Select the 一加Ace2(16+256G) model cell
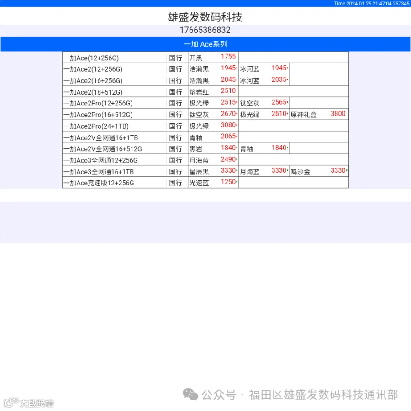Image resolution: width=411 pixels, height=411 pixels. click(114, 80)
